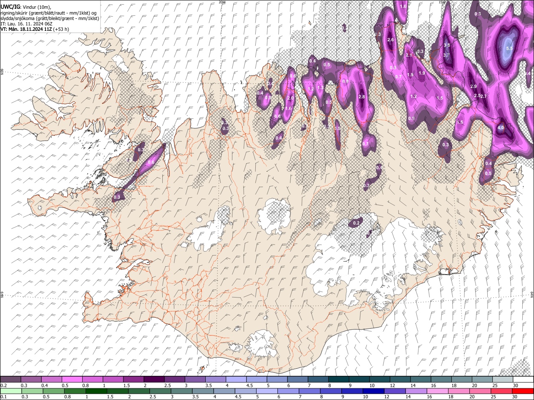Click the '4.0' precipitation value on the map
The width and height of the screenshot is (534, 400).
[501, 127]
